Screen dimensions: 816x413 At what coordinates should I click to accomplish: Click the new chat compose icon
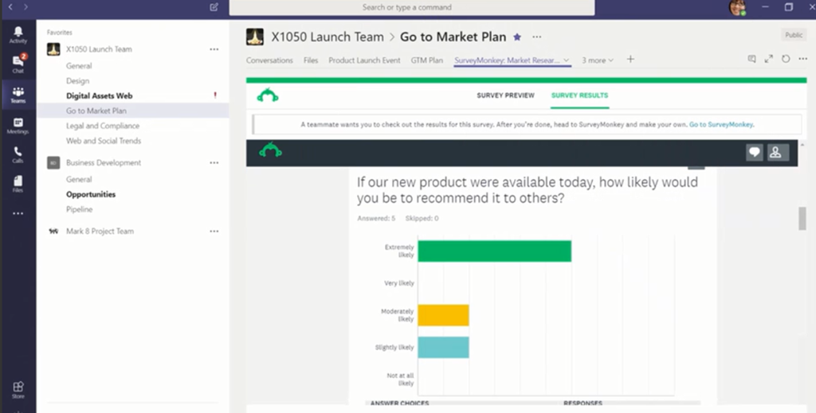pyautogui.click(x=214, y=7)
